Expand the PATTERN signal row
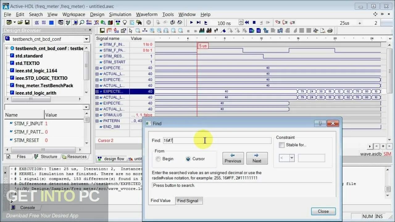The height and width of the screenshot is (222, 395). click(x=97, y=121)
